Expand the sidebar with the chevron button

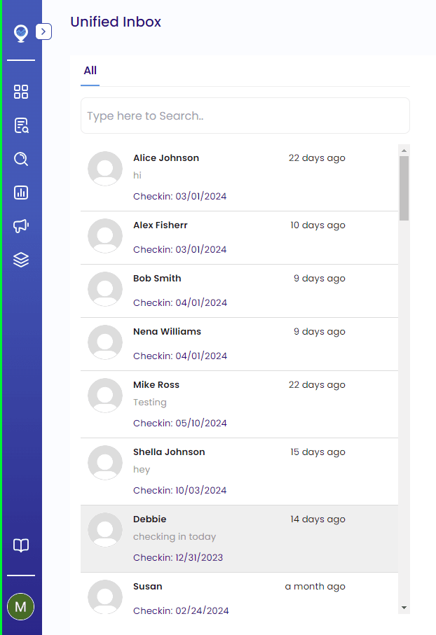click(x=43, y=32)
